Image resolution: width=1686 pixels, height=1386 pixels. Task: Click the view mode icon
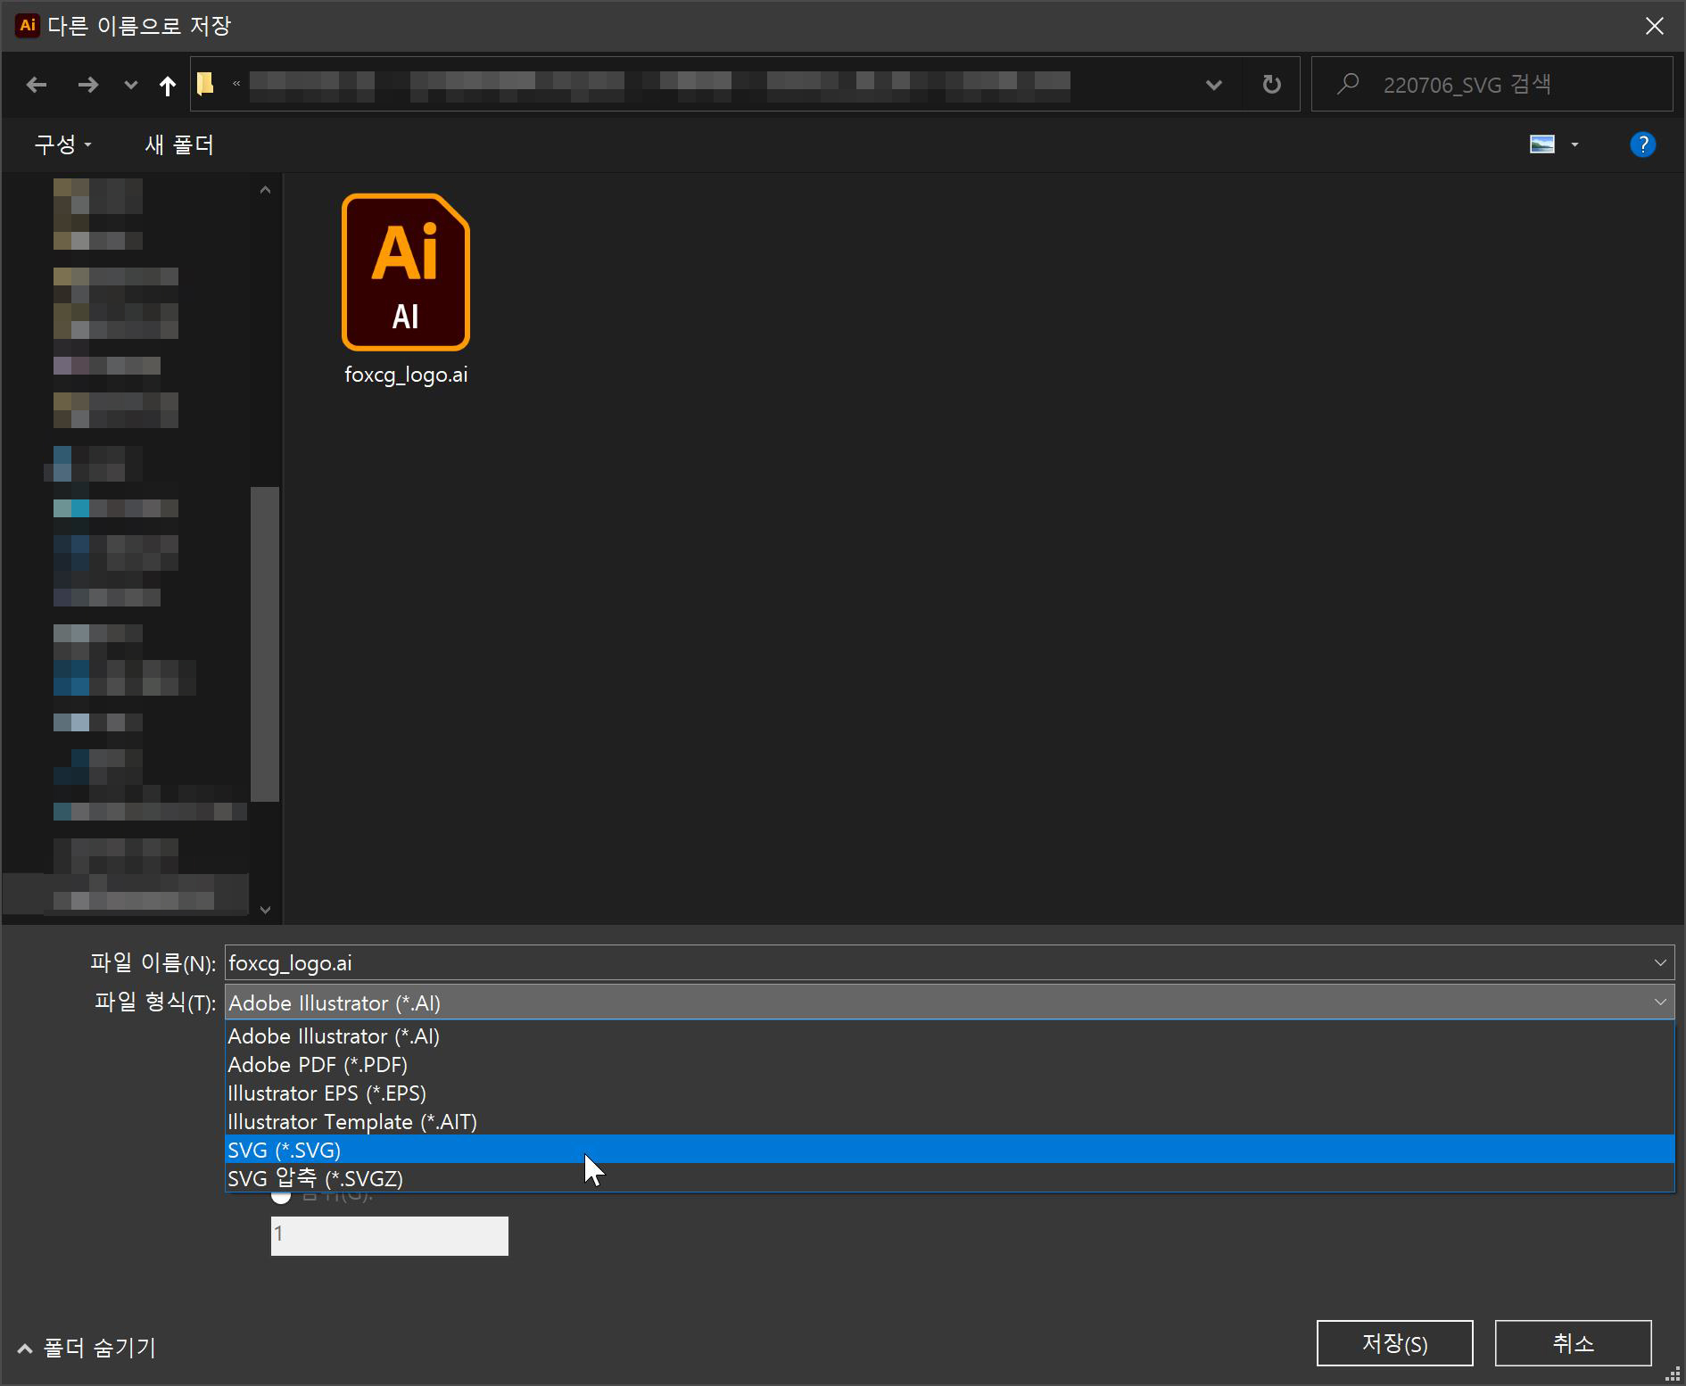tap(1542, 144)
